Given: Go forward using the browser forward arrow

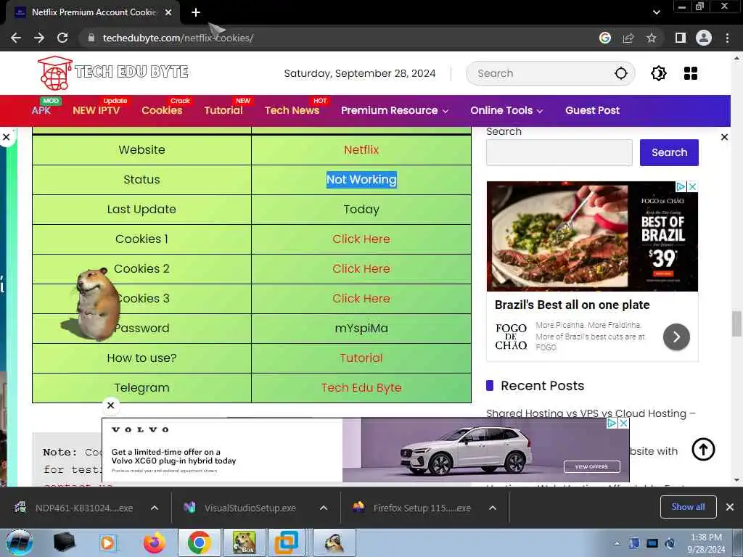Looking at the screenshot, I should (39, 38).
